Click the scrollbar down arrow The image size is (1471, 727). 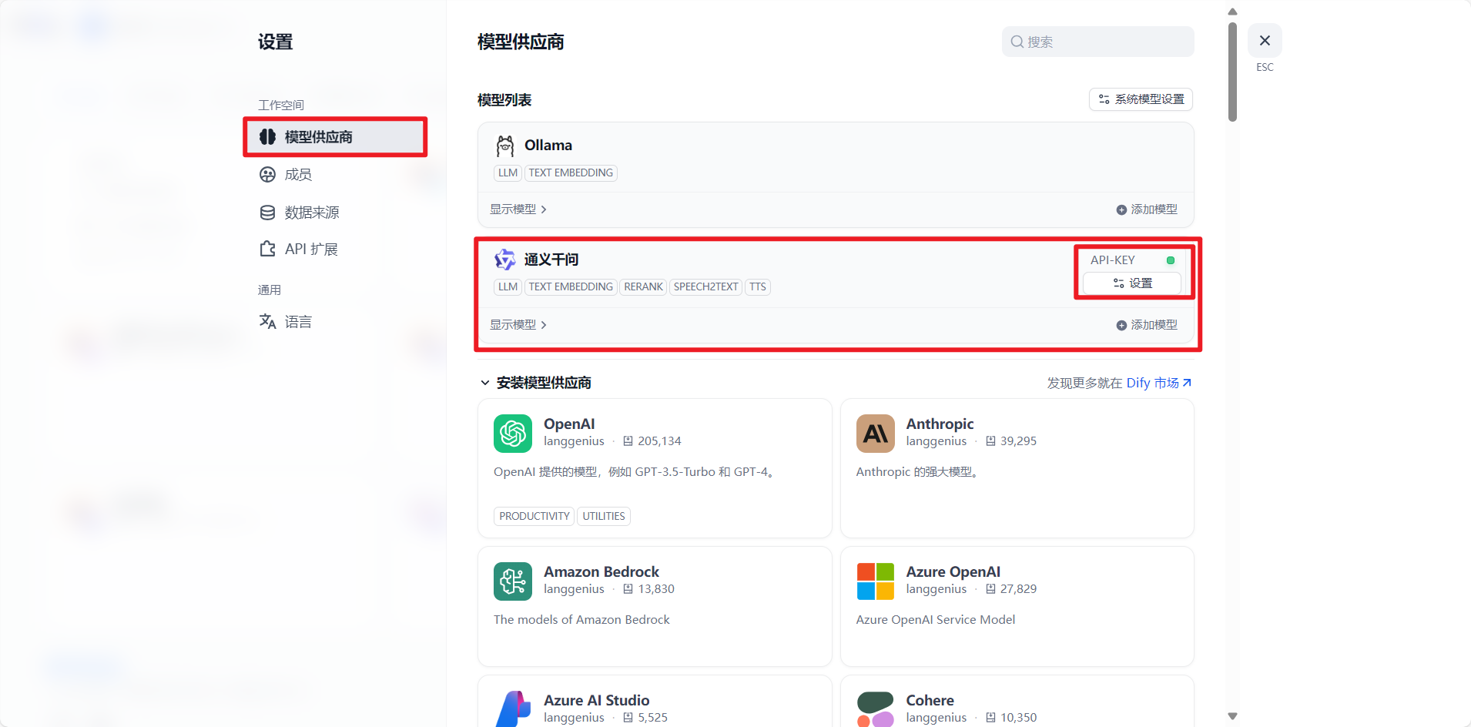[x=1232, y=716]
